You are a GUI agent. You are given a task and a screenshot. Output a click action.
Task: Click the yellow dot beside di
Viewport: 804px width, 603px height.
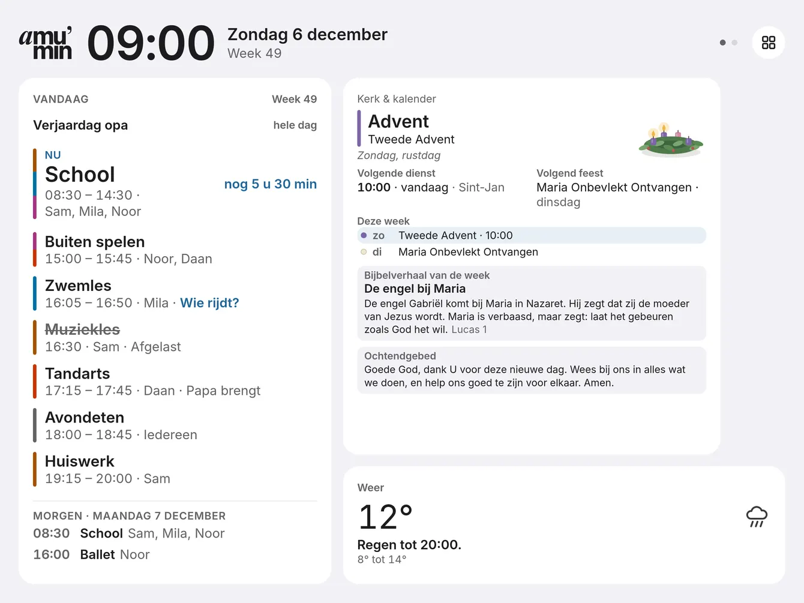pyautogui.click(x=364, y=252)
